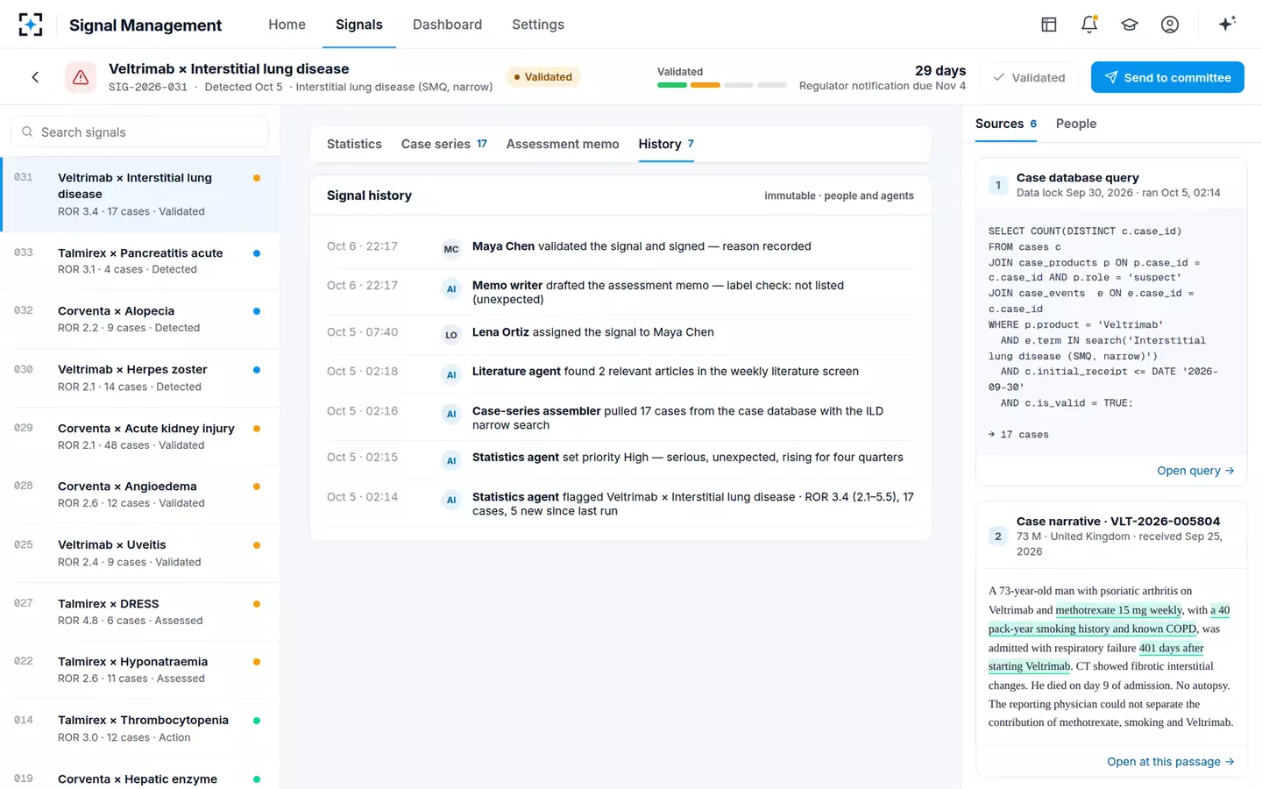Click 'Regulator notification due Nov 4' text
The width and height of the screenshot is (1262, 789).
[883, 86]
